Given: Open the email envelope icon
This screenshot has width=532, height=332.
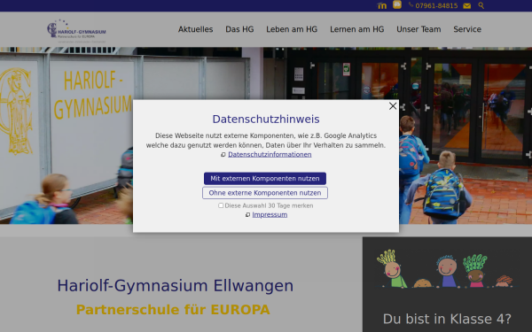Looking at the screenshot, I should 467,6.
